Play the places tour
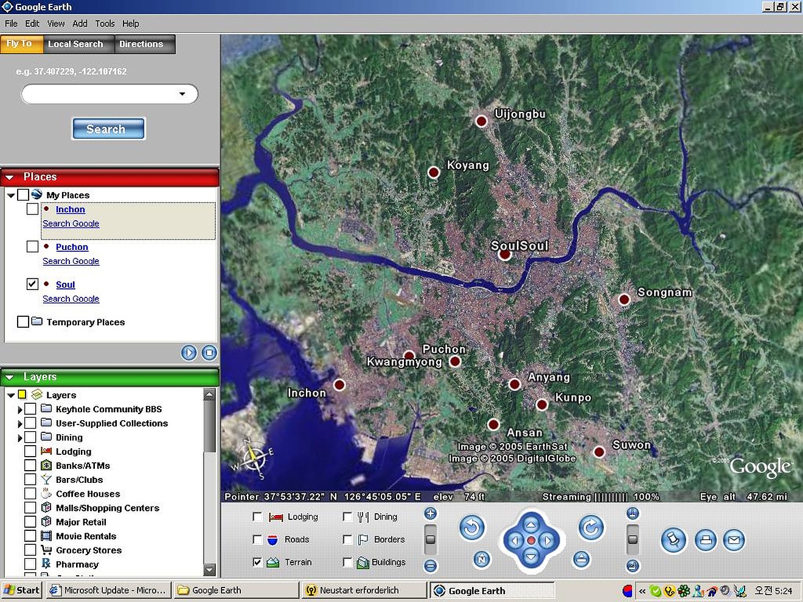The width and height of the screenshot is (803, 602). click(x=189, y=353)
